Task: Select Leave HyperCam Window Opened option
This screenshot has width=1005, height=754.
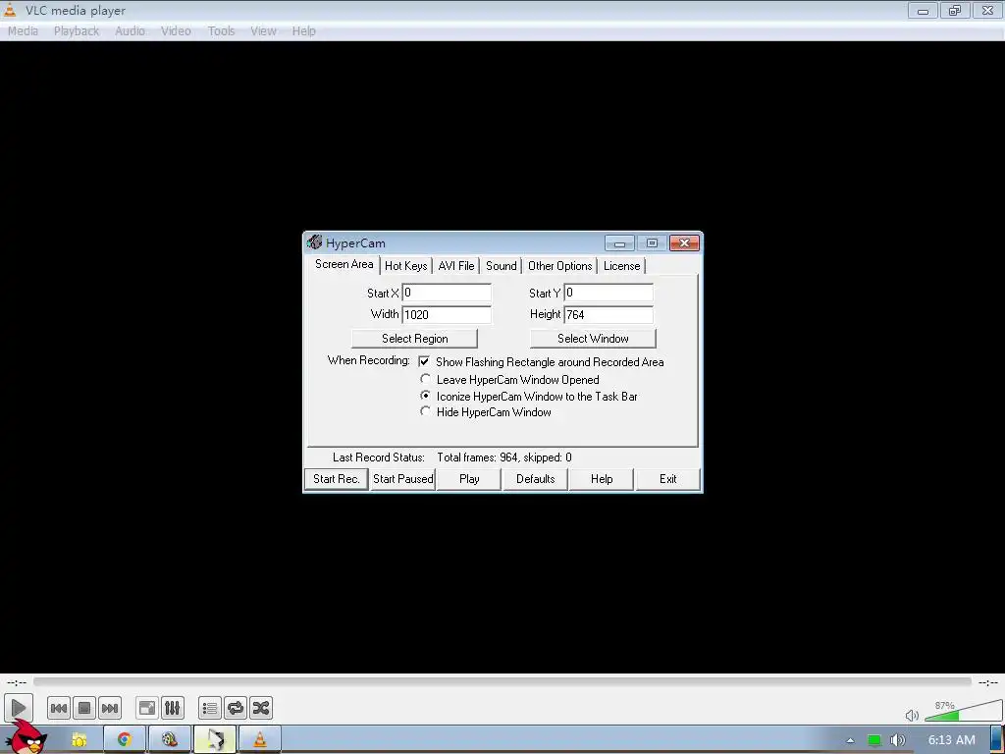Action: pyautogui.click(x=425, y=379)
